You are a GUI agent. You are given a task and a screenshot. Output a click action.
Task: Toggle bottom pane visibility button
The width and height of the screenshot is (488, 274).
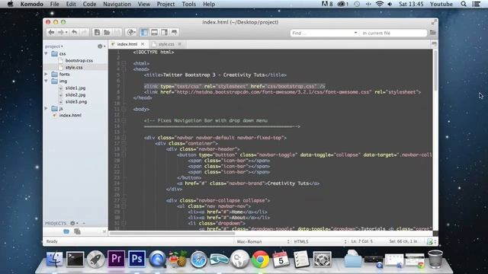[154, 32]
